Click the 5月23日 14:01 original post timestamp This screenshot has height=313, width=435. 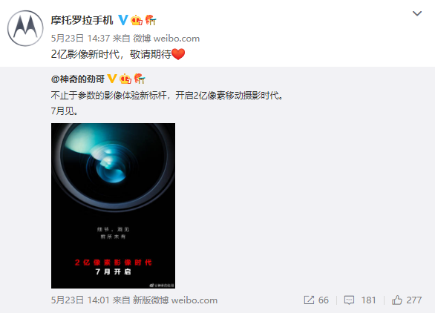(80, 300)
